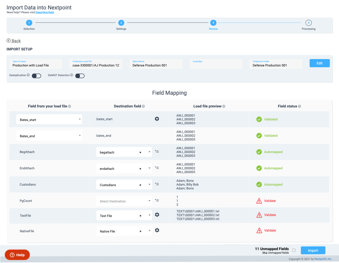Turn on DeNIST Detection switch
Screen dimensions: 339x263
(x=80, y=76)
